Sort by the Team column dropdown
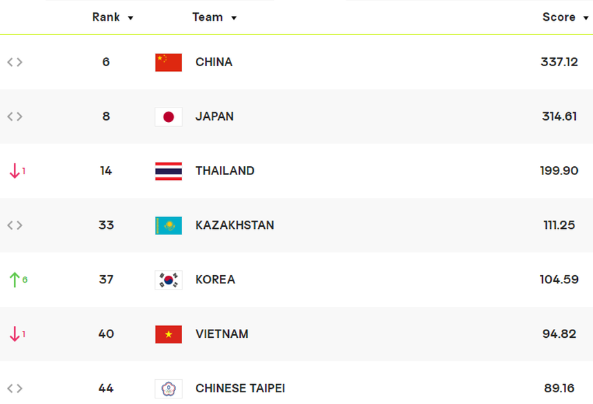Image resolution: width=593 pixels, height=404 pixels. [214, 17]
